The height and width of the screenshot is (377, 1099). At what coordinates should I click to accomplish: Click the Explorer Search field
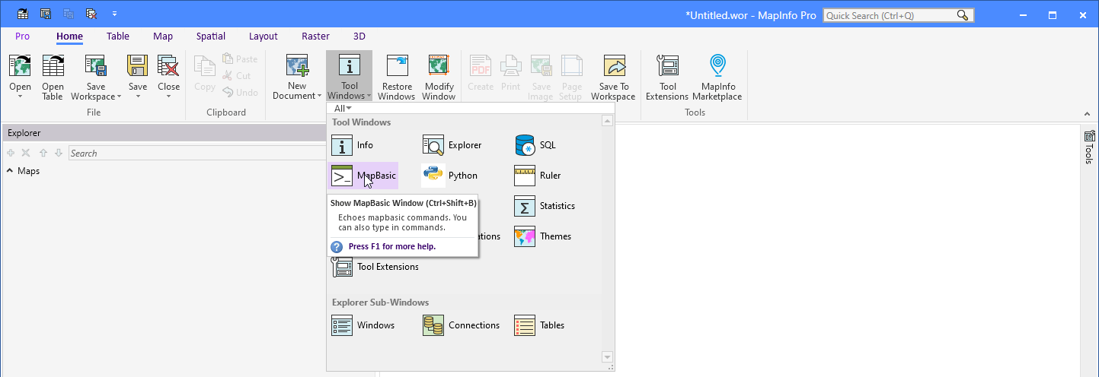click(x=197, y=154)
